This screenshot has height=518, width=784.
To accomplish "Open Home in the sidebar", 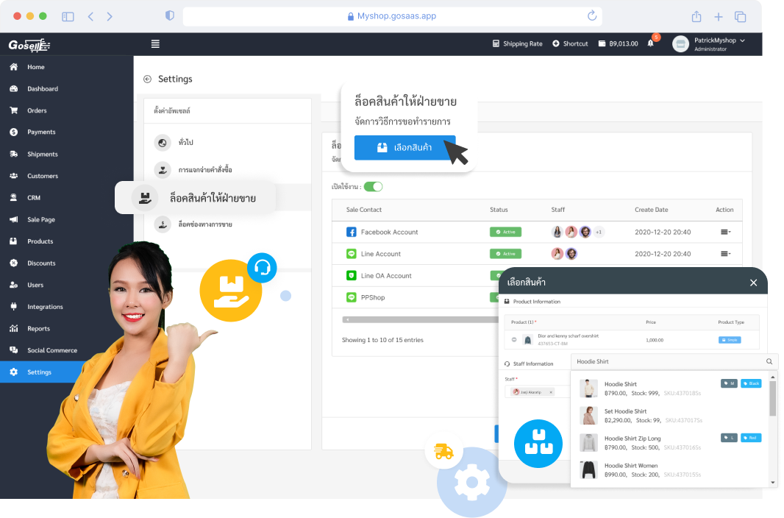I will pos(36,67).
